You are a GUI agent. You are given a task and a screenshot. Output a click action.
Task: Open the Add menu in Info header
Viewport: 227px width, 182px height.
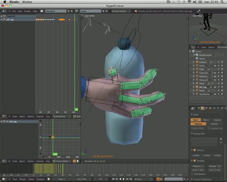[x=20, y=11]
